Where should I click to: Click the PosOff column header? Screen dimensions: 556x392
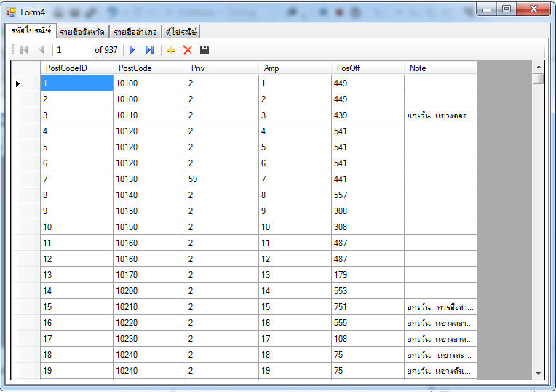point(368,68)
